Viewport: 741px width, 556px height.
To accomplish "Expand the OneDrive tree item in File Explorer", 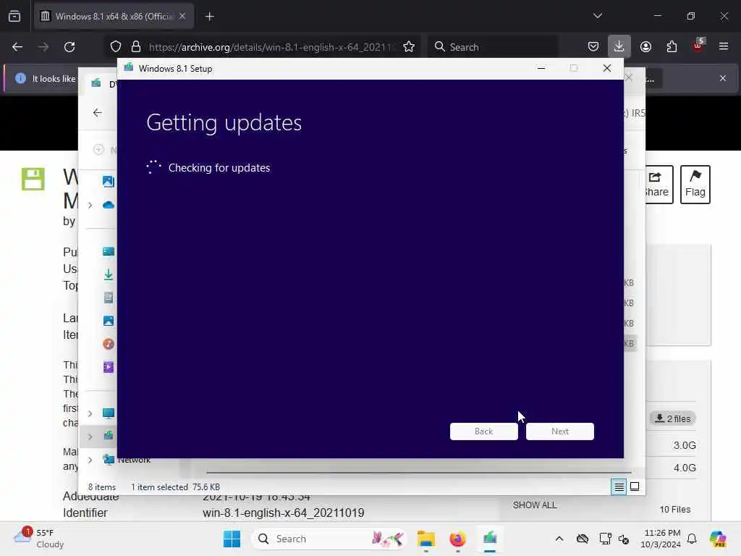I will [x=90, y=205].
